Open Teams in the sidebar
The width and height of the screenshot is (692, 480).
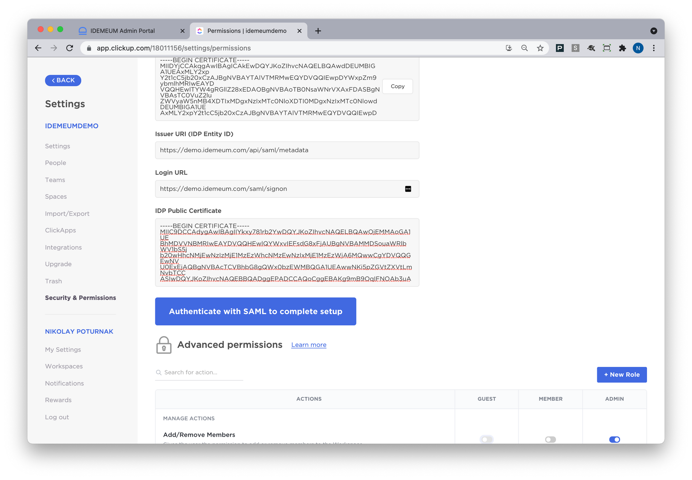click(x=55, y=180)
